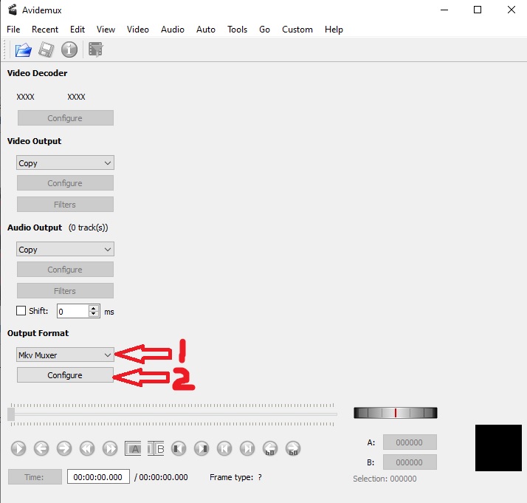Screen dimensions: 527x503
Task: Increase the audio shift value
Action: click(94, 308)
